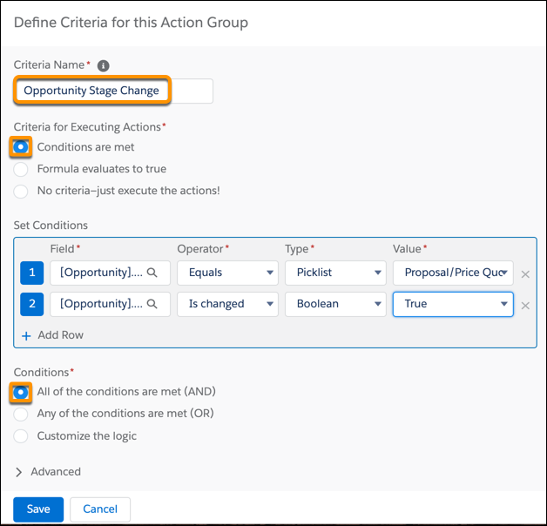Viewport: 547px width, 526px height.
Task: Click the 'Criteria for Executing Actions' label
Action: (x=87, y=127)
